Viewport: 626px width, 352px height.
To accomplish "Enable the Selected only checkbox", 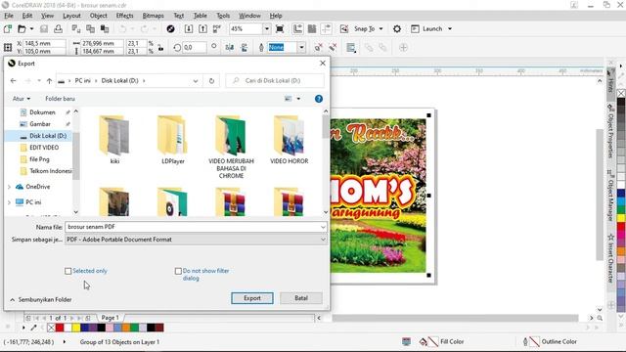I will click(67, 271).
